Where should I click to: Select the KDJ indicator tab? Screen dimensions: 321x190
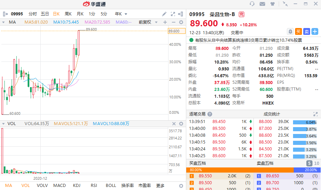[76, 186]
